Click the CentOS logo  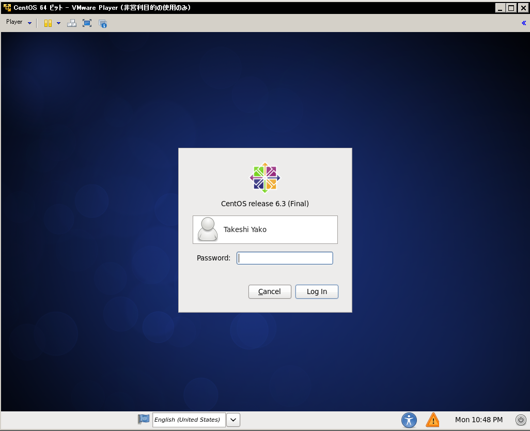(265, 178)
